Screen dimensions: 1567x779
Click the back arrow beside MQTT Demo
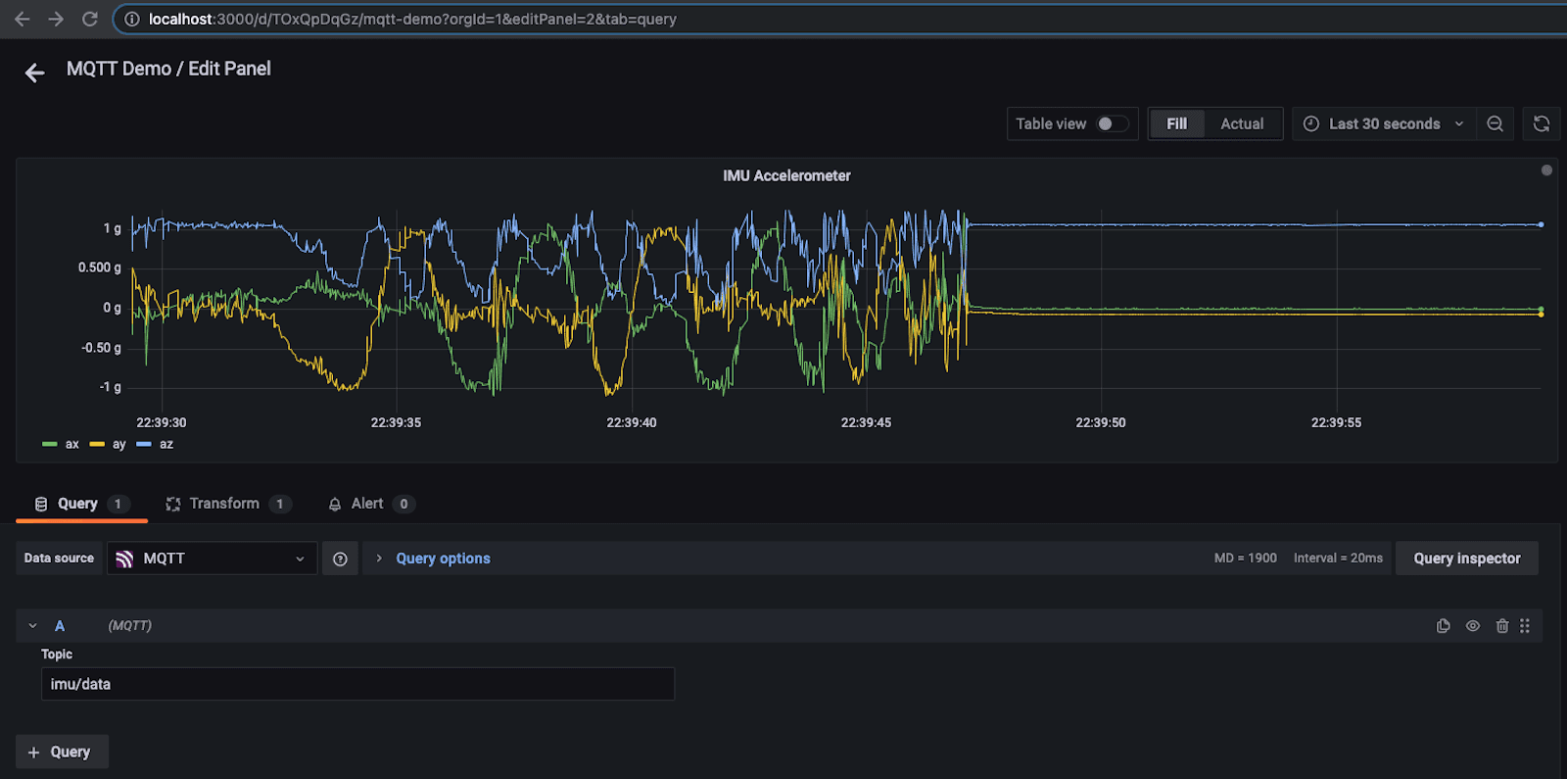click(x=35, y=73)
